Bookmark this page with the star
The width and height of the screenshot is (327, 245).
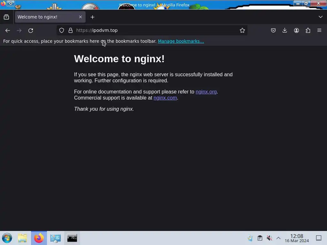click(242, 30)
